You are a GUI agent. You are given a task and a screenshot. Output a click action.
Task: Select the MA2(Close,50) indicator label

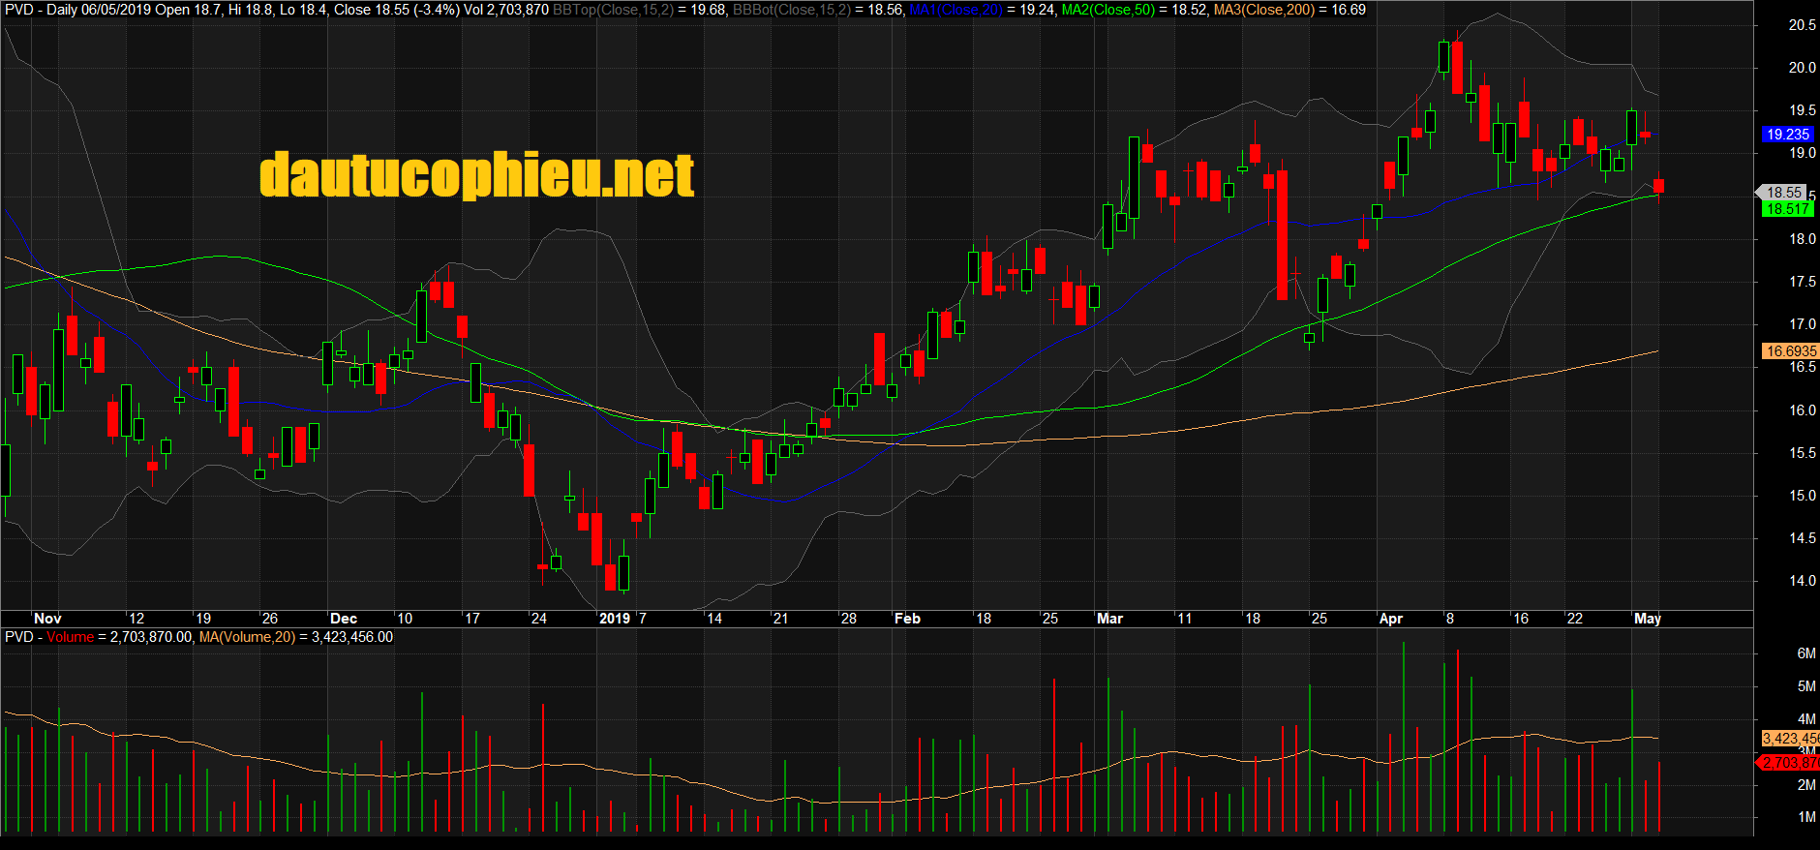[x=1108, y=10]
